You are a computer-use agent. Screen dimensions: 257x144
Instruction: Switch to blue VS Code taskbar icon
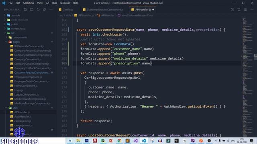(x=144, y=140)
